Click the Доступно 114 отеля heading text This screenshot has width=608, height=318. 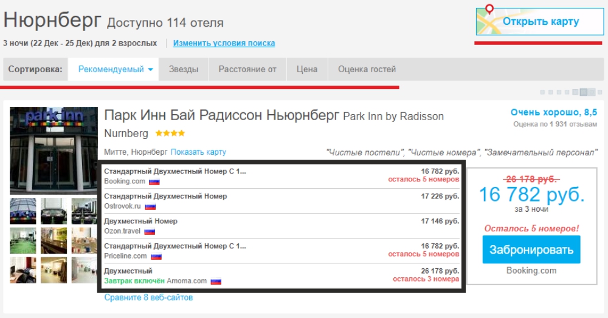pyautogui.click(x=165, y=23)
